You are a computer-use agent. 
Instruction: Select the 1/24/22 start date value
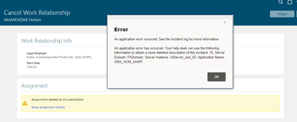(x=32, y=67)
